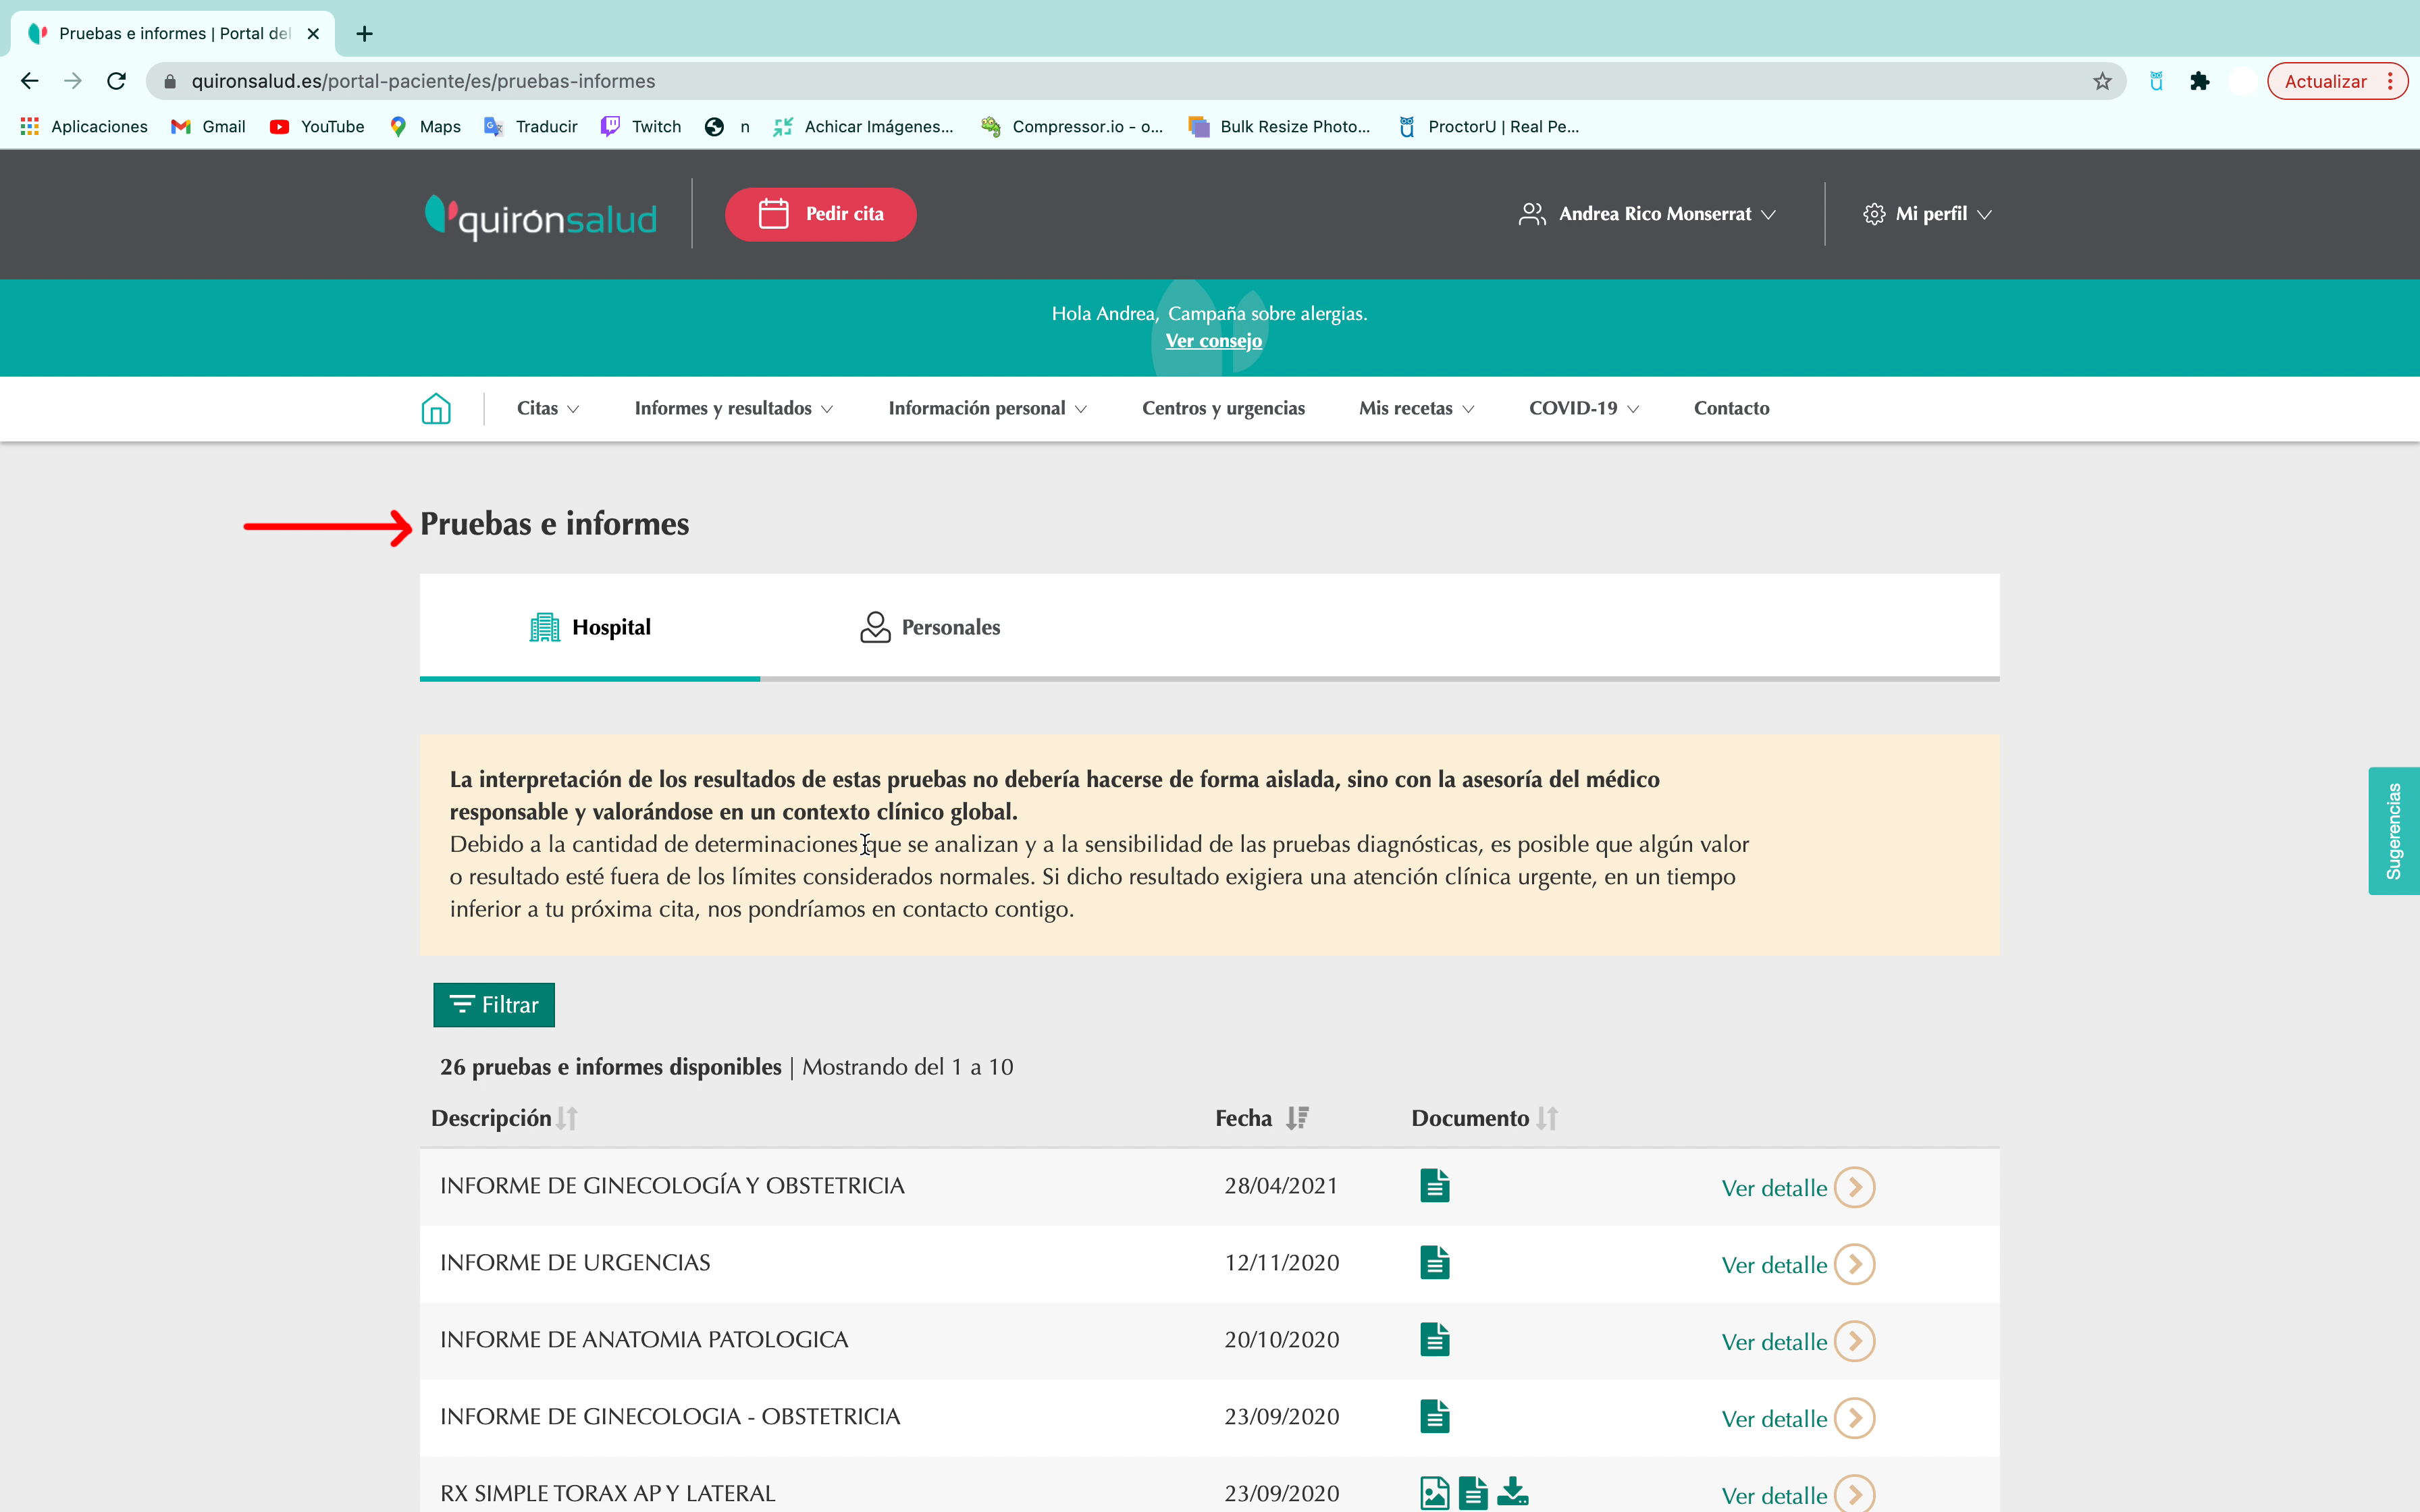Click INFORME DE ANATOMIA PATOLOGICA description
2420x1512 pixels.
point(644,1340)
